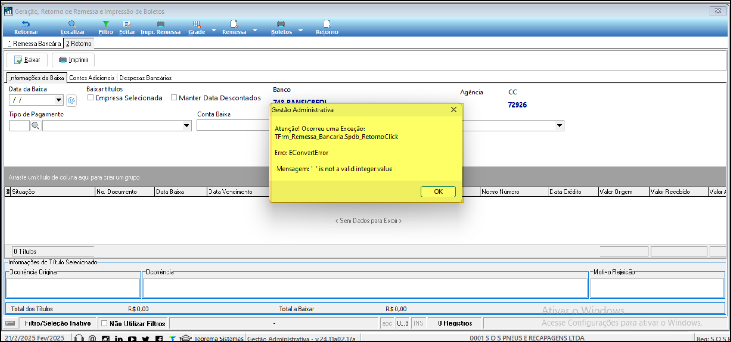Select the Informações da Baixa tab

(37, 78)
